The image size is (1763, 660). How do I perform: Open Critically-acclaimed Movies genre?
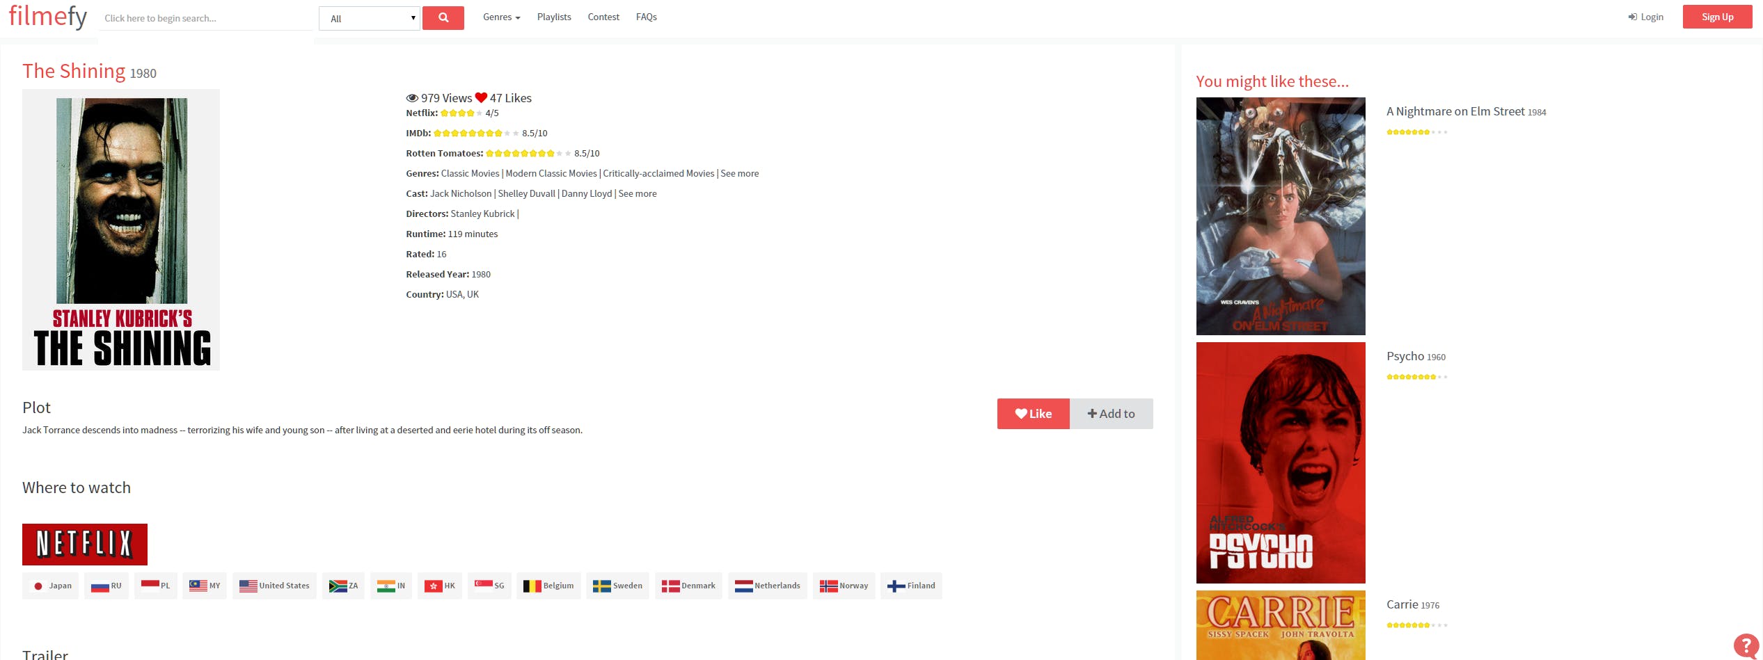coord(658,173)
